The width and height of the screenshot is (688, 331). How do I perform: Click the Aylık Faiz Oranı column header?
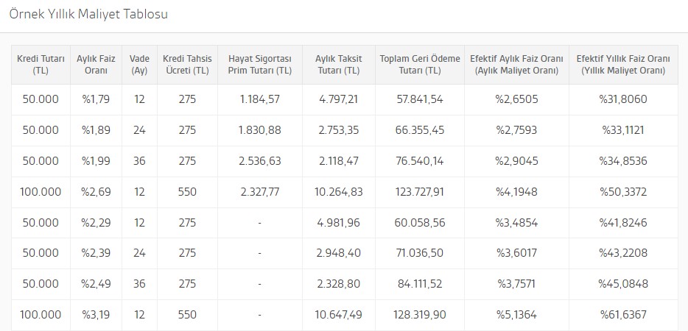96,65
